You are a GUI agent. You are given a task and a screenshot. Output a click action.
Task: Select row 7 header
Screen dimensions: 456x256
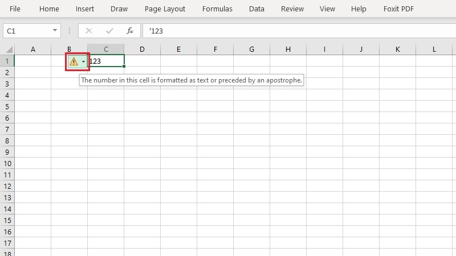click(7, 129)
